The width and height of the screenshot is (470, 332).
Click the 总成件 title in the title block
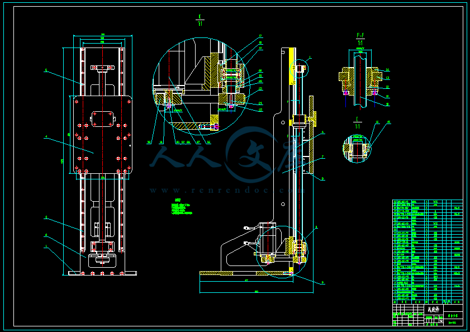tap(433, 309)
